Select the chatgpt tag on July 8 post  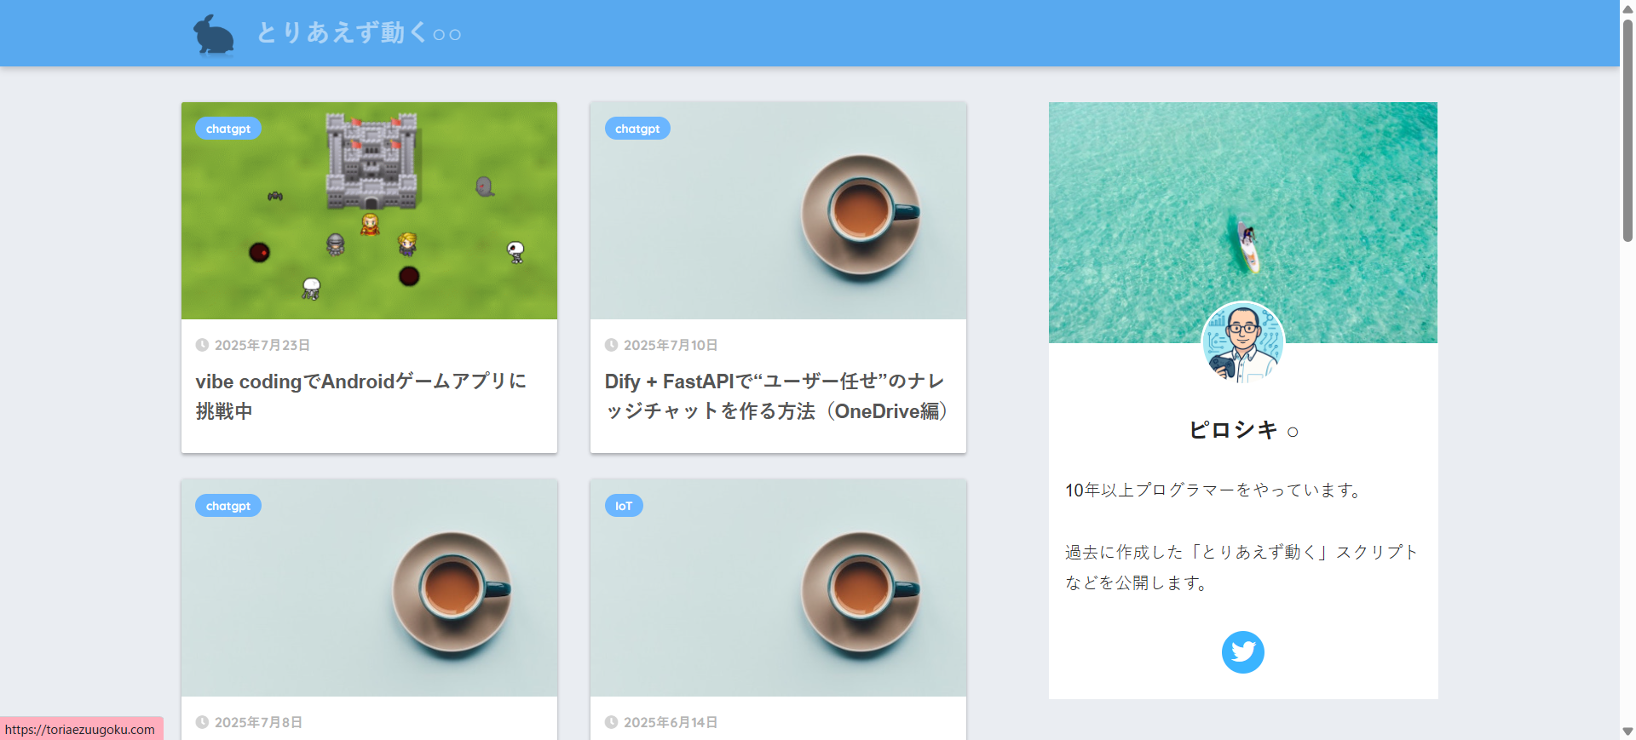[x=228, y=506]
